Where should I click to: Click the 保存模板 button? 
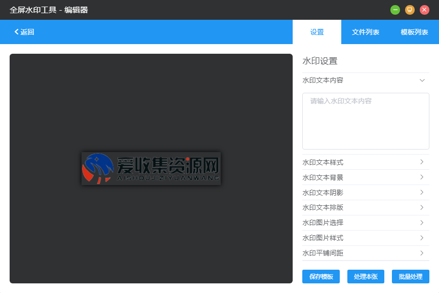321,276
